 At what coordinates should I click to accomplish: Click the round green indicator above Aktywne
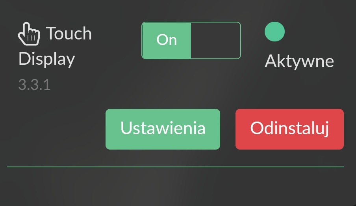tap(274, 32)
